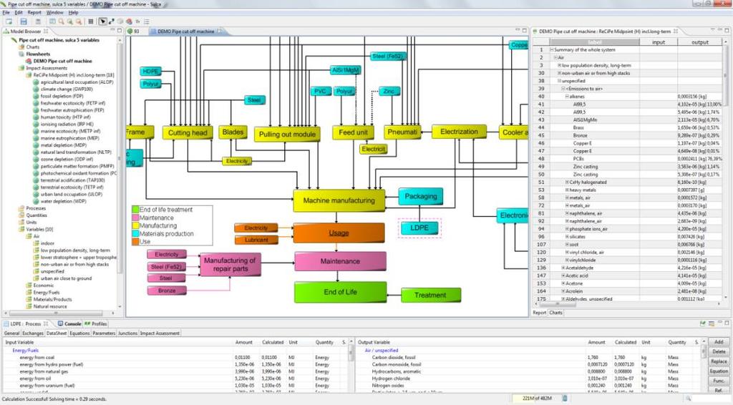Screen dimensions: 733x405
Task: Expand non-urban air or from high stacks row
Action: (560, 73)
